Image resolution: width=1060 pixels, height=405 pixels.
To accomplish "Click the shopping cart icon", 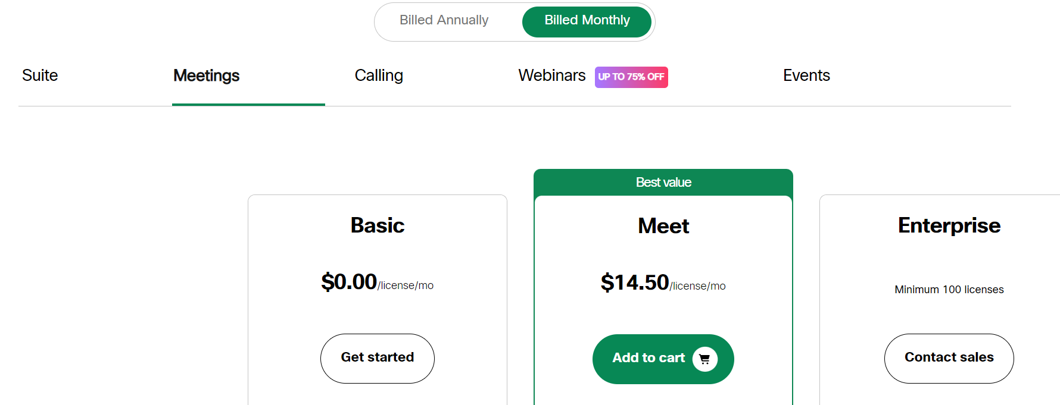I will tap(705, 359).
